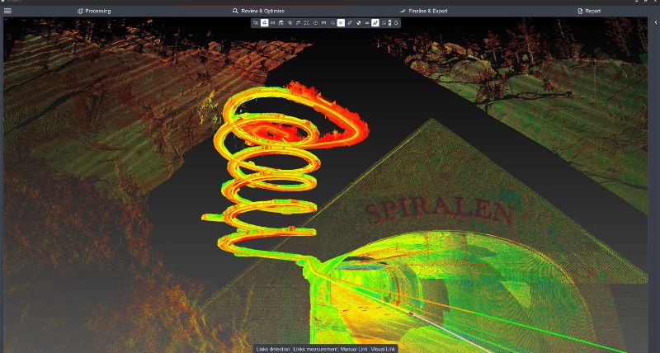660x353 pixels.
Task: Click the first icon in the viewport toolbar
Action: point(256,23)
